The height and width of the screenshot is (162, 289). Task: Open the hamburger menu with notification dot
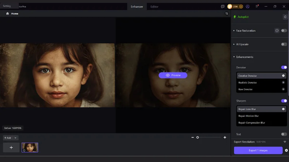[257, 6]
